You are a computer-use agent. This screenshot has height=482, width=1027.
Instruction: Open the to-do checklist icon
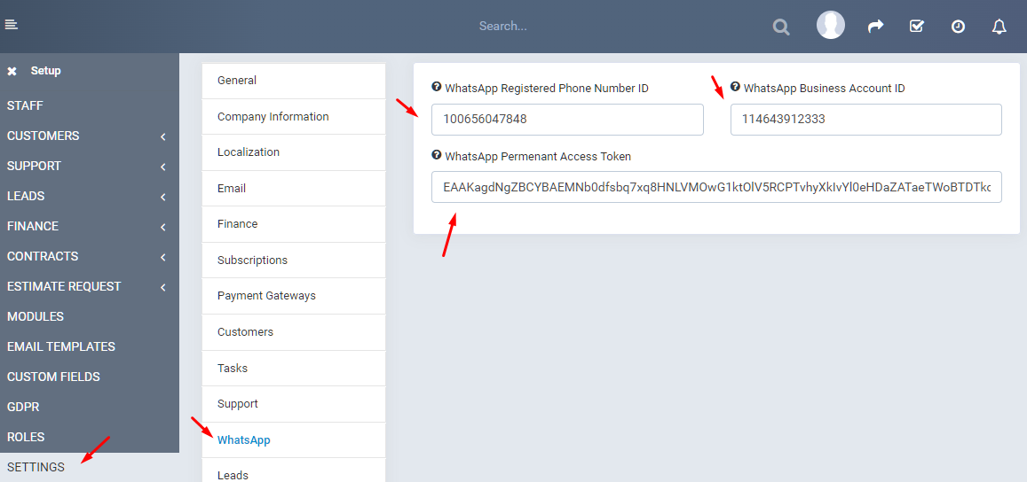click(917, 27)
